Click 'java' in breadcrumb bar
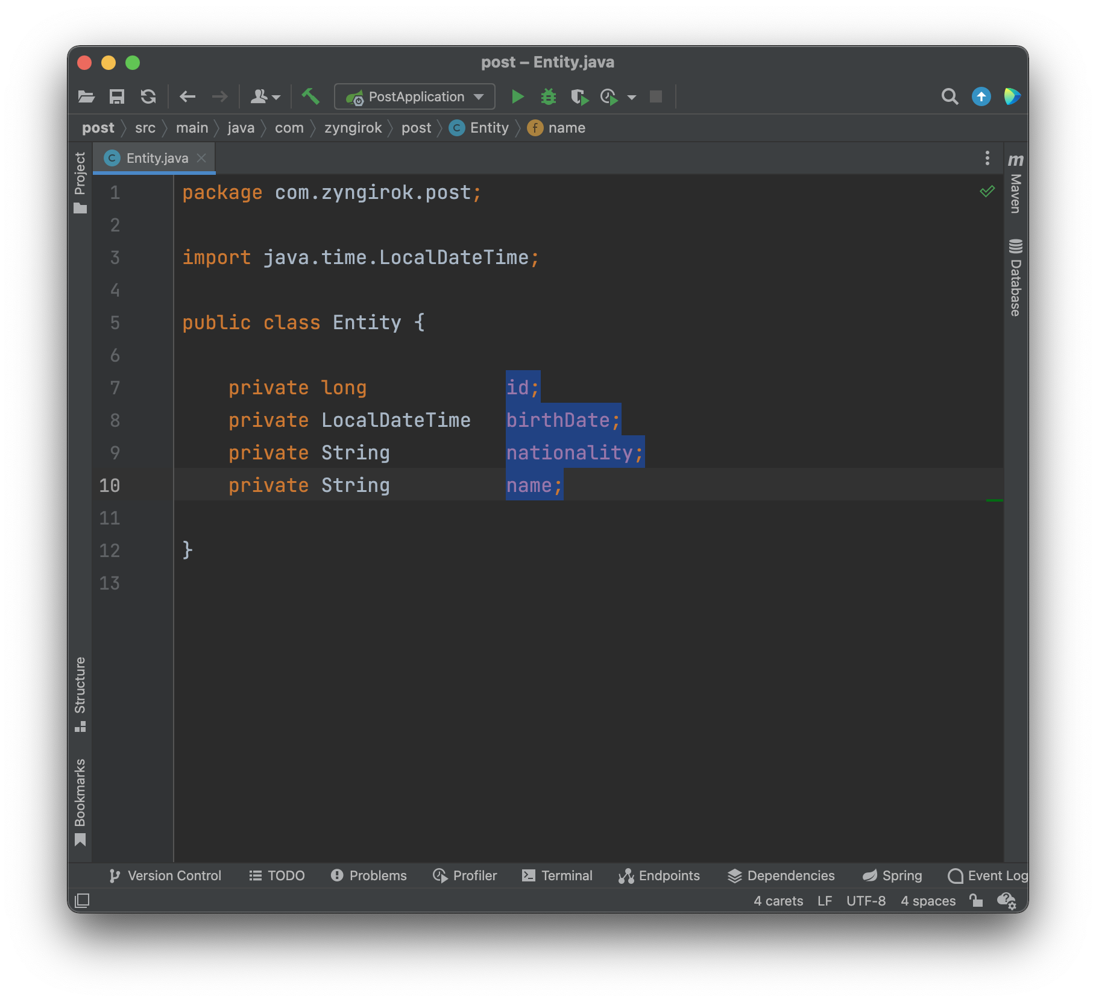The height and width of the screenshot is (1002, 1096). pyautogui.click(x=241, y=128)
